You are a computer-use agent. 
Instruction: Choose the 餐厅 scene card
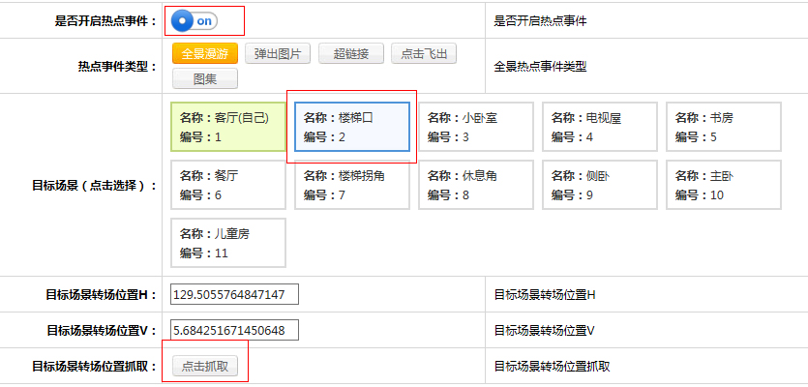coord(228,185)
